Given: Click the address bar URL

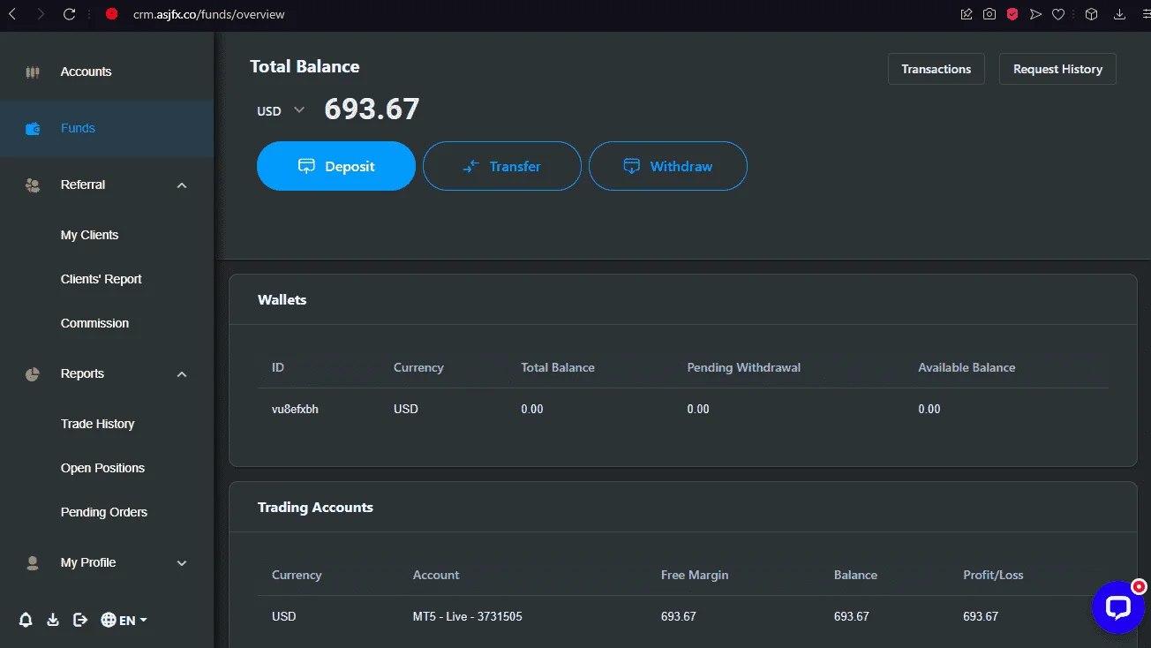Looking at the screenshot, I should pyautogui.click(x=209, y=14).
